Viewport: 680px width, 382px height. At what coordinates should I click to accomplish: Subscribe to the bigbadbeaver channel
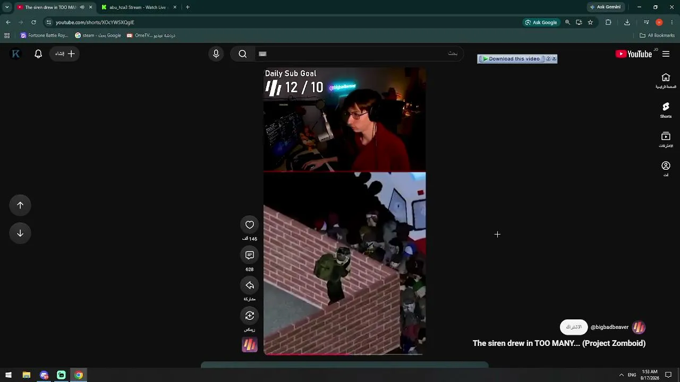[574, 327]
